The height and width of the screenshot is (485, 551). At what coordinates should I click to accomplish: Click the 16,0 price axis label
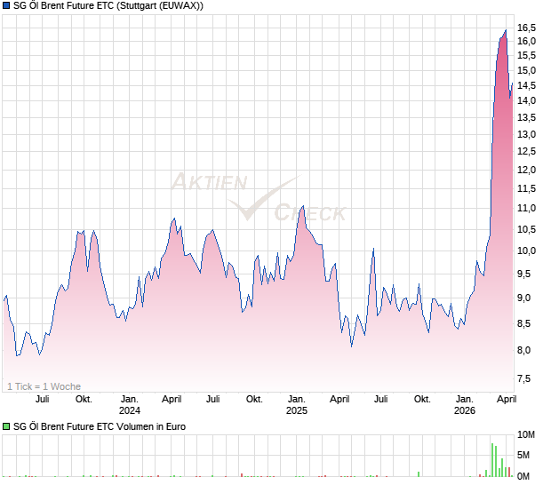tap(526, 42)
